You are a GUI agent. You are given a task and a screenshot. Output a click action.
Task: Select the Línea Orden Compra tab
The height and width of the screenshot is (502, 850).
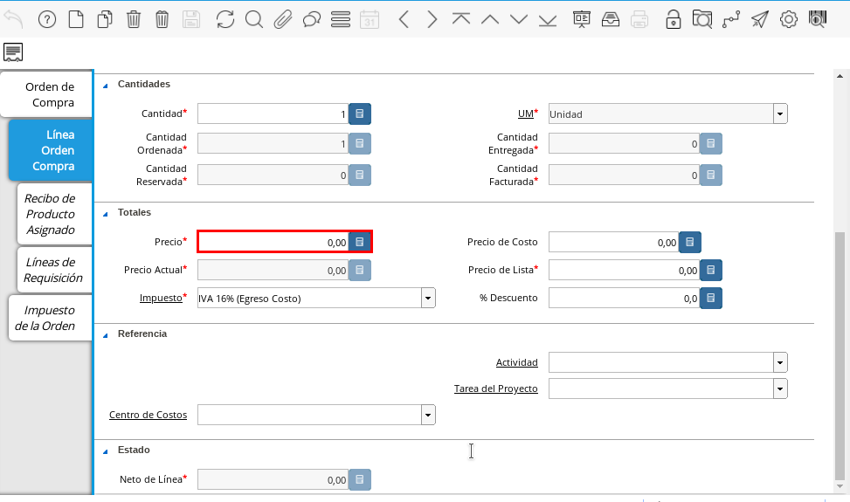tap(52, 150)
